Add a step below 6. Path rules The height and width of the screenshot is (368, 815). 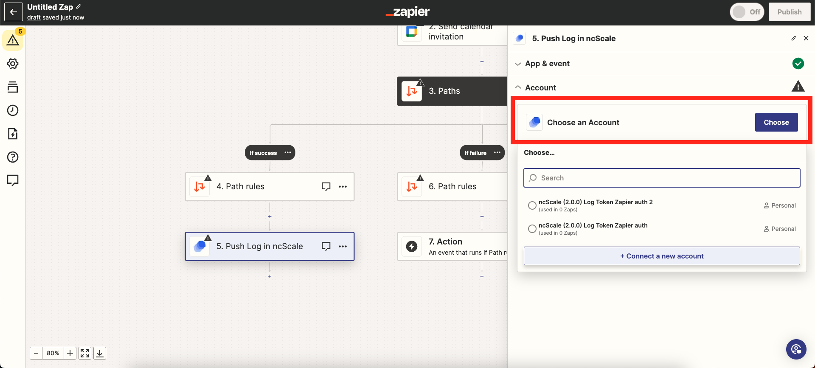coord(482,216)
